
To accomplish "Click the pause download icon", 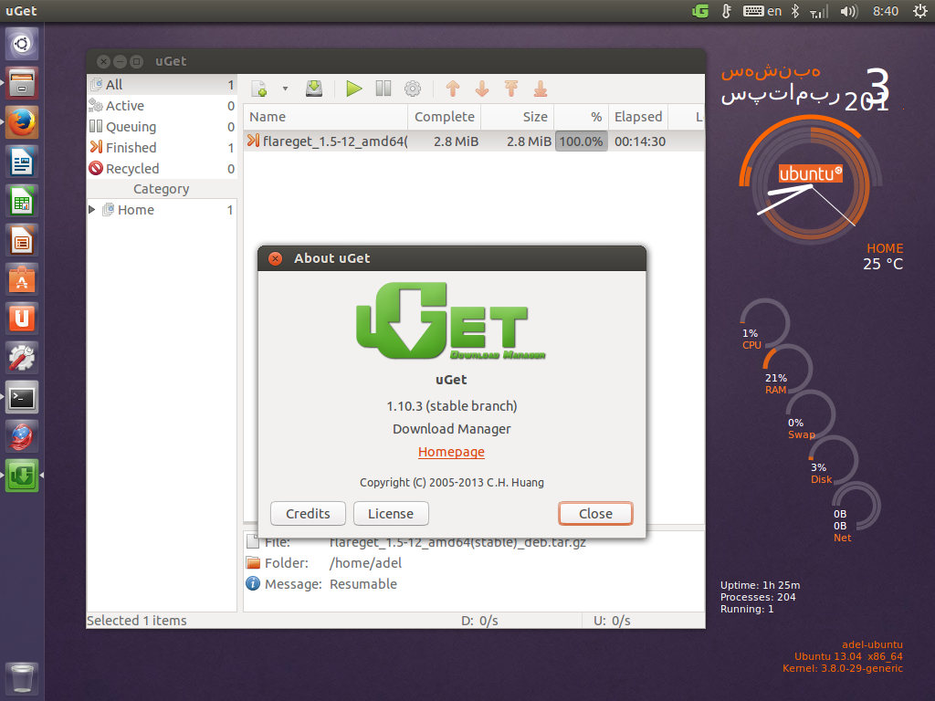I will point(383,89).
